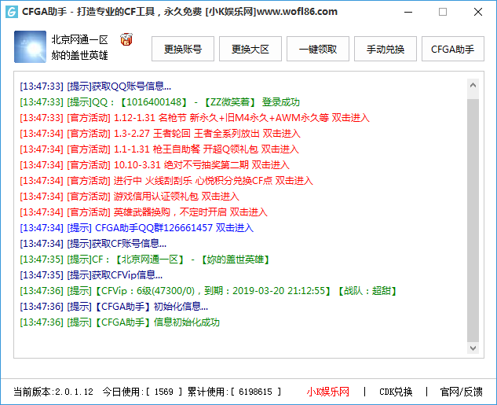Click the 今日使用 1569 counter
The image size is (497, 405).
(143, 392)
